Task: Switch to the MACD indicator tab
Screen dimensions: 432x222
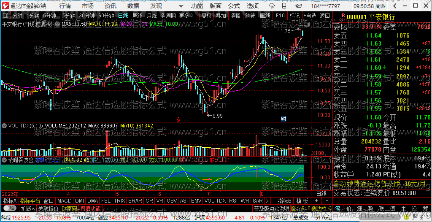Action: [x=65, y=200]
